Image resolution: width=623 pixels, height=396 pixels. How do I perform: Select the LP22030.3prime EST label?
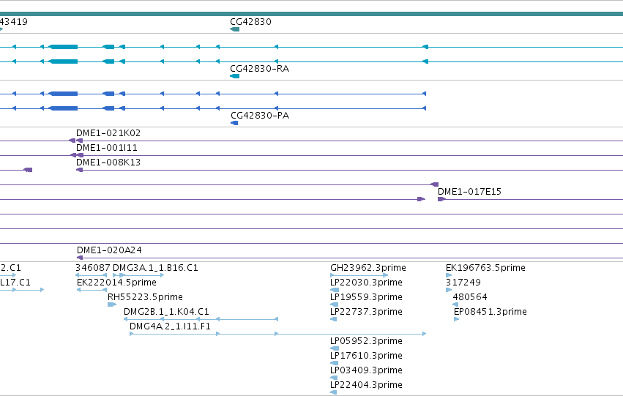pos(366,283)
